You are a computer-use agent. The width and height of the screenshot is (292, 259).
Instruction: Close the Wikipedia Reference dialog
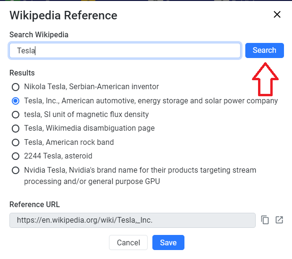277,15
